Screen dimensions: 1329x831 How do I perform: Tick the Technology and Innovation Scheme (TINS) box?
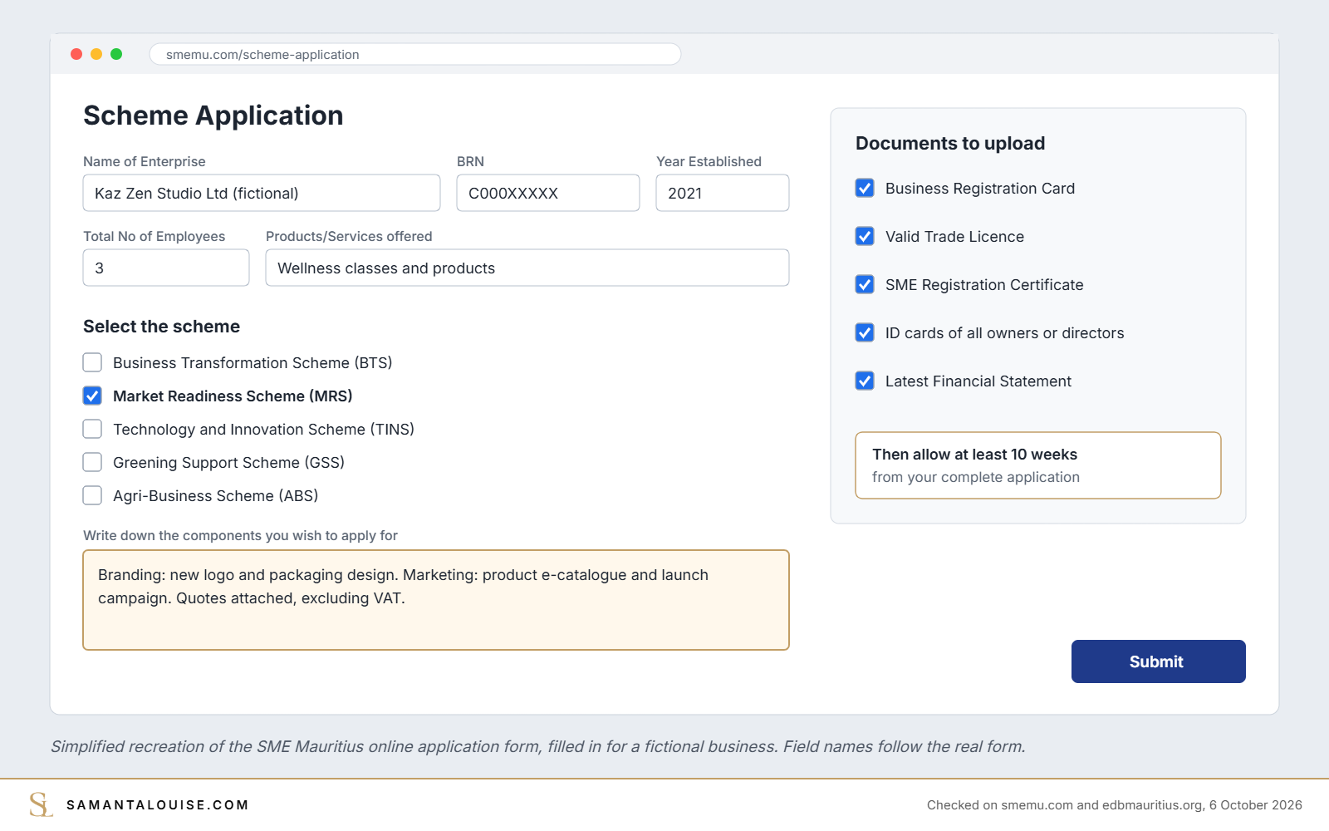(x=92, y=429)
